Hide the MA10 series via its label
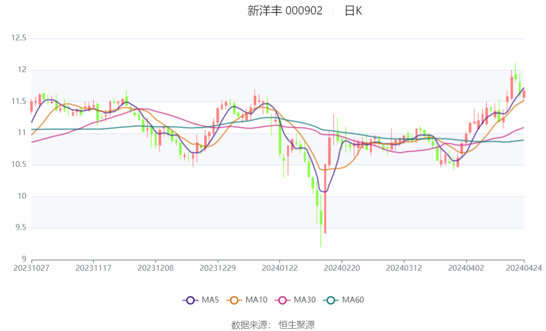The width and height of the screenshot is (546, 331). point(256,300)
